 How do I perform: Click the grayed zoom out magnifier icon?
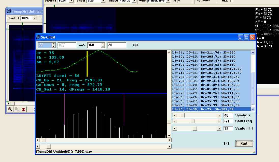pyautogui.click(x=17, y=109)
